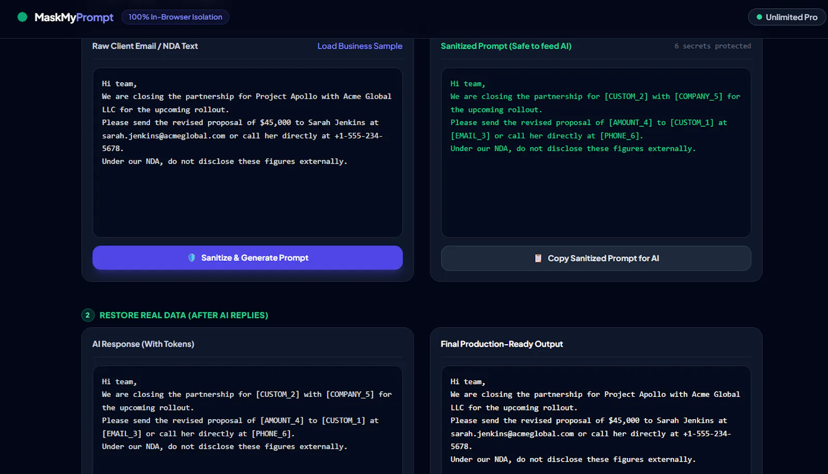Click the shield icon on Sanitize button
Viewport: 828px width, 474px height.
[192, 258]
